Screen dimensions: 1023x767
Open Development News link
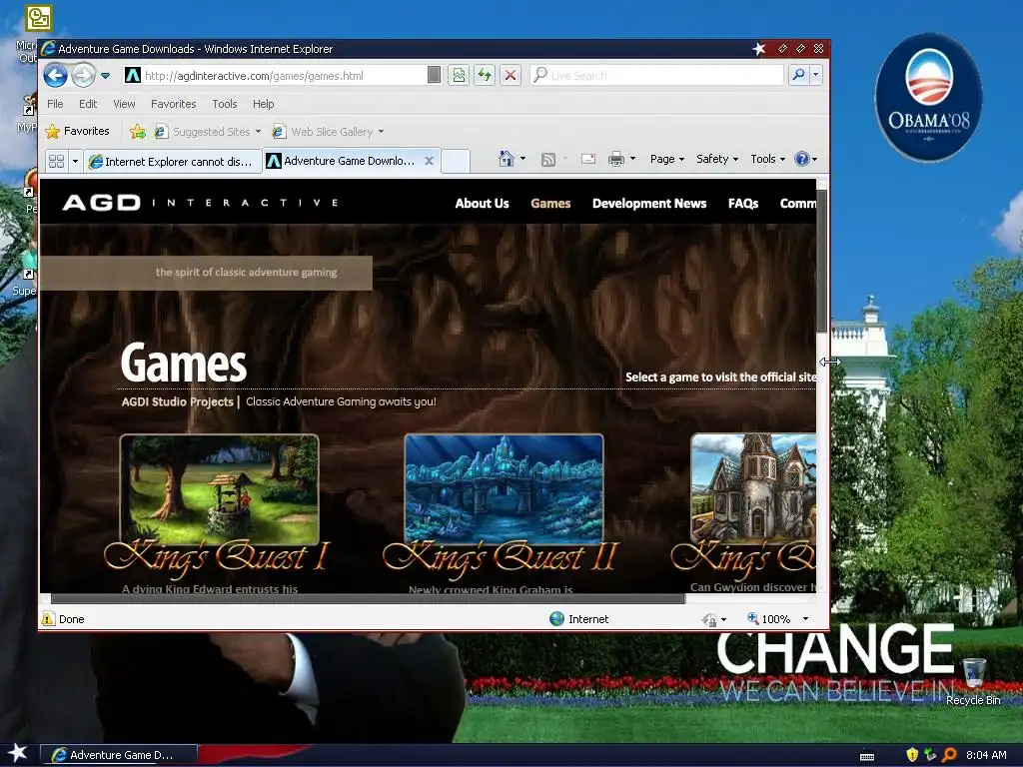pos(649,204)
